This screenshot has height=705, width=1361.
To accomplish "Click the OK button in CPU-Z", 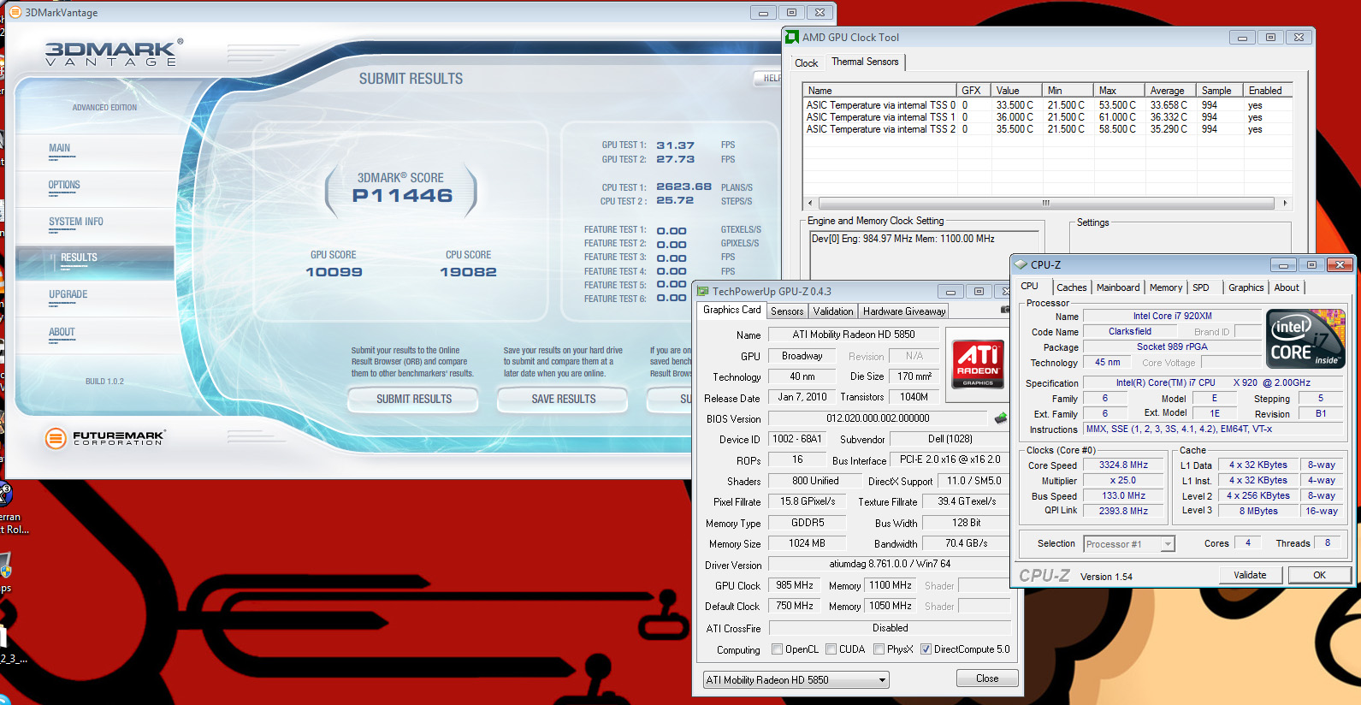I will [x=1319, y=575].
